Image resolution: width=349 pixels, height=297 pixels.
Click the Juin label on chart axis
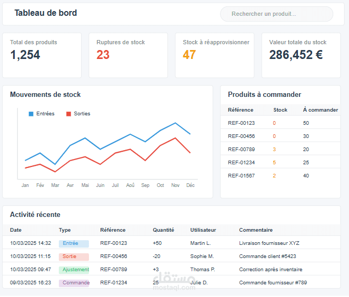pos(100,185)
